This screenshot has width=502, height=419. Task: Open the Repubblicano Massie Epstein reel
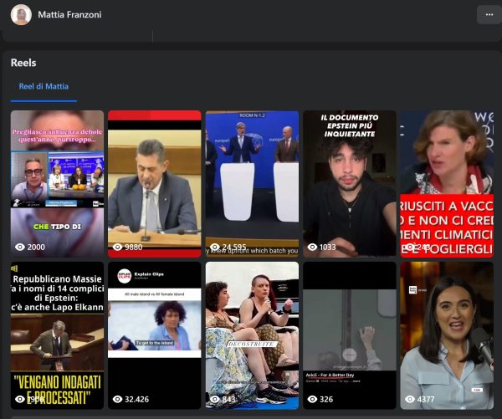(x=57, y=335)
